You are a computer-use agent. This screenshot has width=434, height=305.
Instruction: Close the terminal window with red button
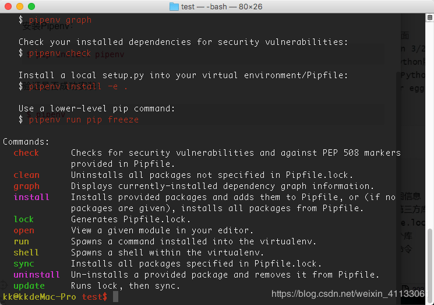8,6
